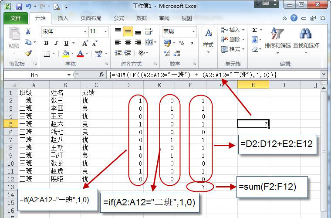Center text horizontally

tap(128, 42)
